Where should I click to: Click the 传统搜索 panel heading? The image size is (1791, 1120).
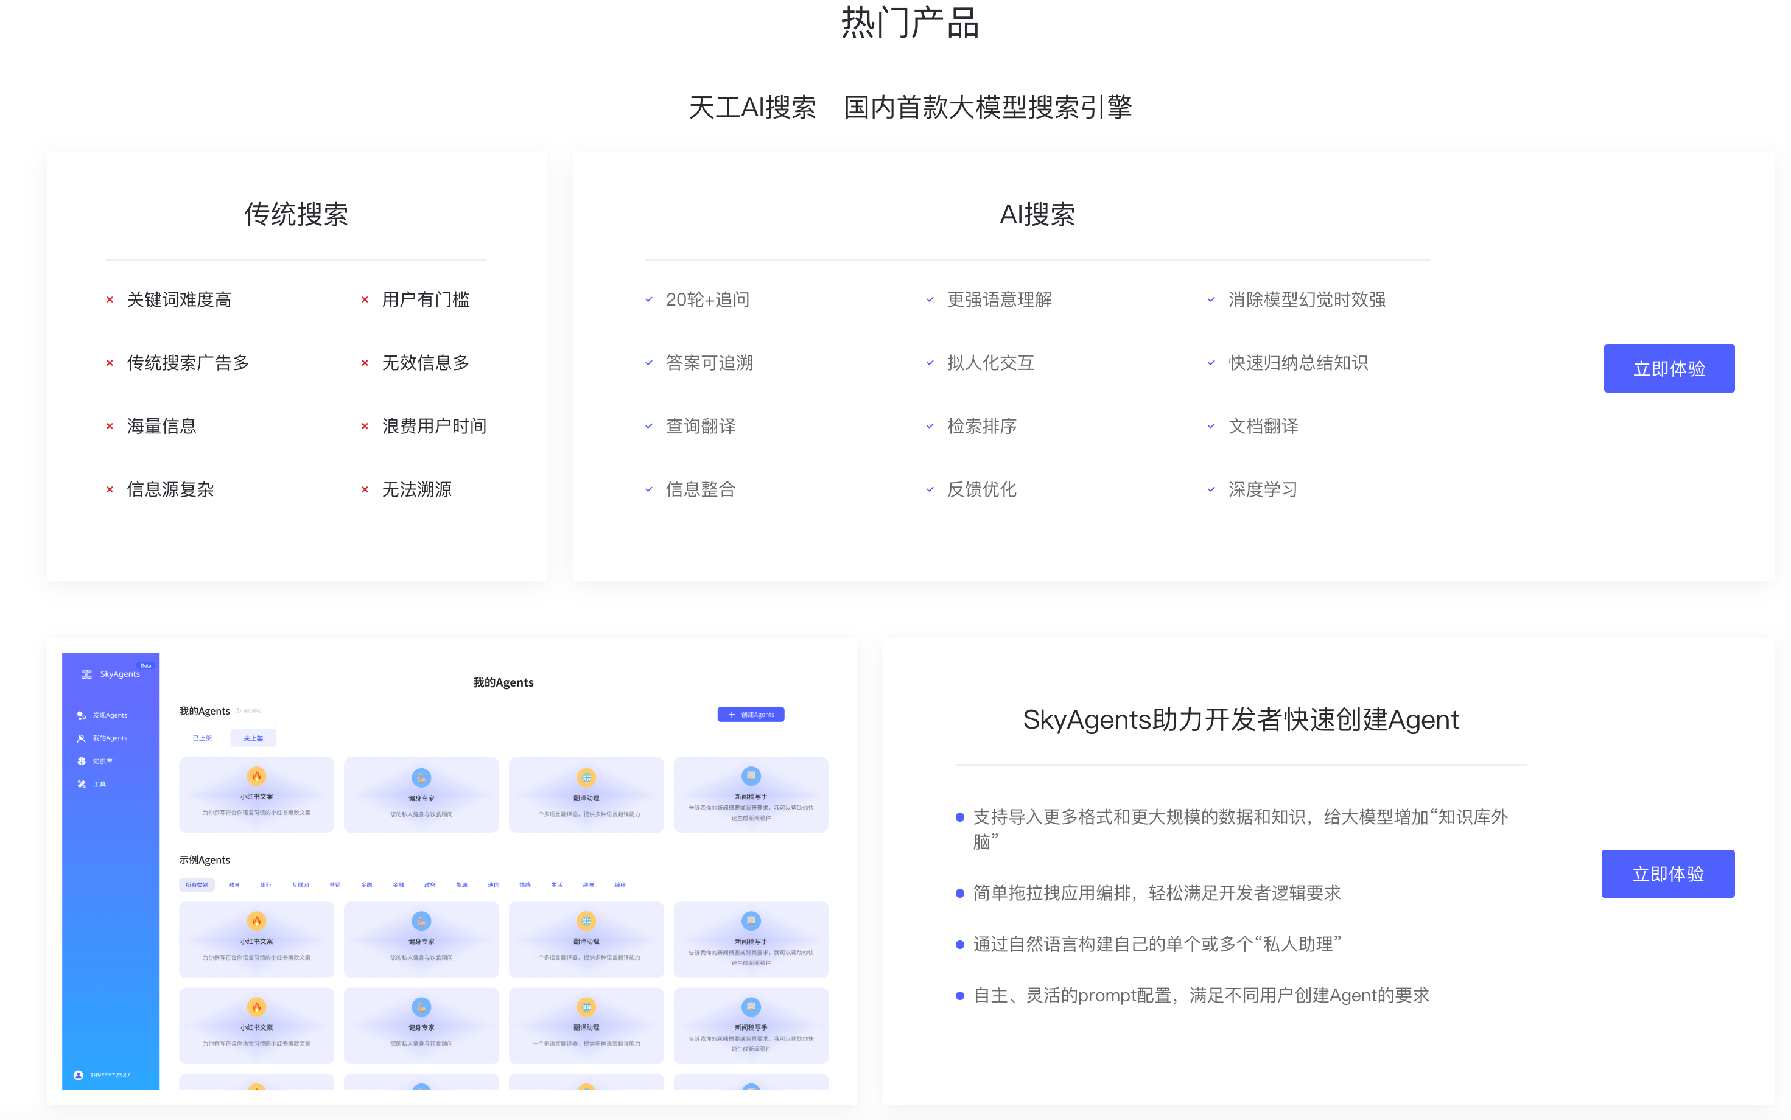(x=296, y=214)
